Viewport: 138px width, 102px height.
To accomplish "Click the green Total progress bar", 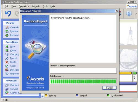I will pos(83,81).
